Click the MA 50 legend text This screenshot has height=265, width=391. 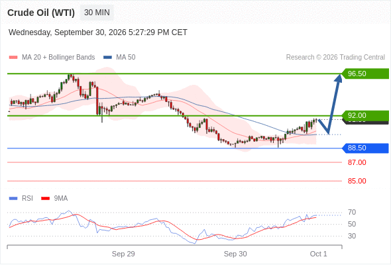126,58
